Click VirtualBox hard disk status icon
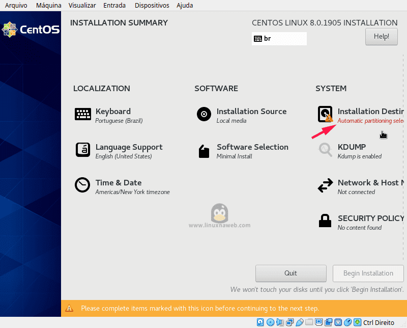The image size is (407, 328). point(260,322)
